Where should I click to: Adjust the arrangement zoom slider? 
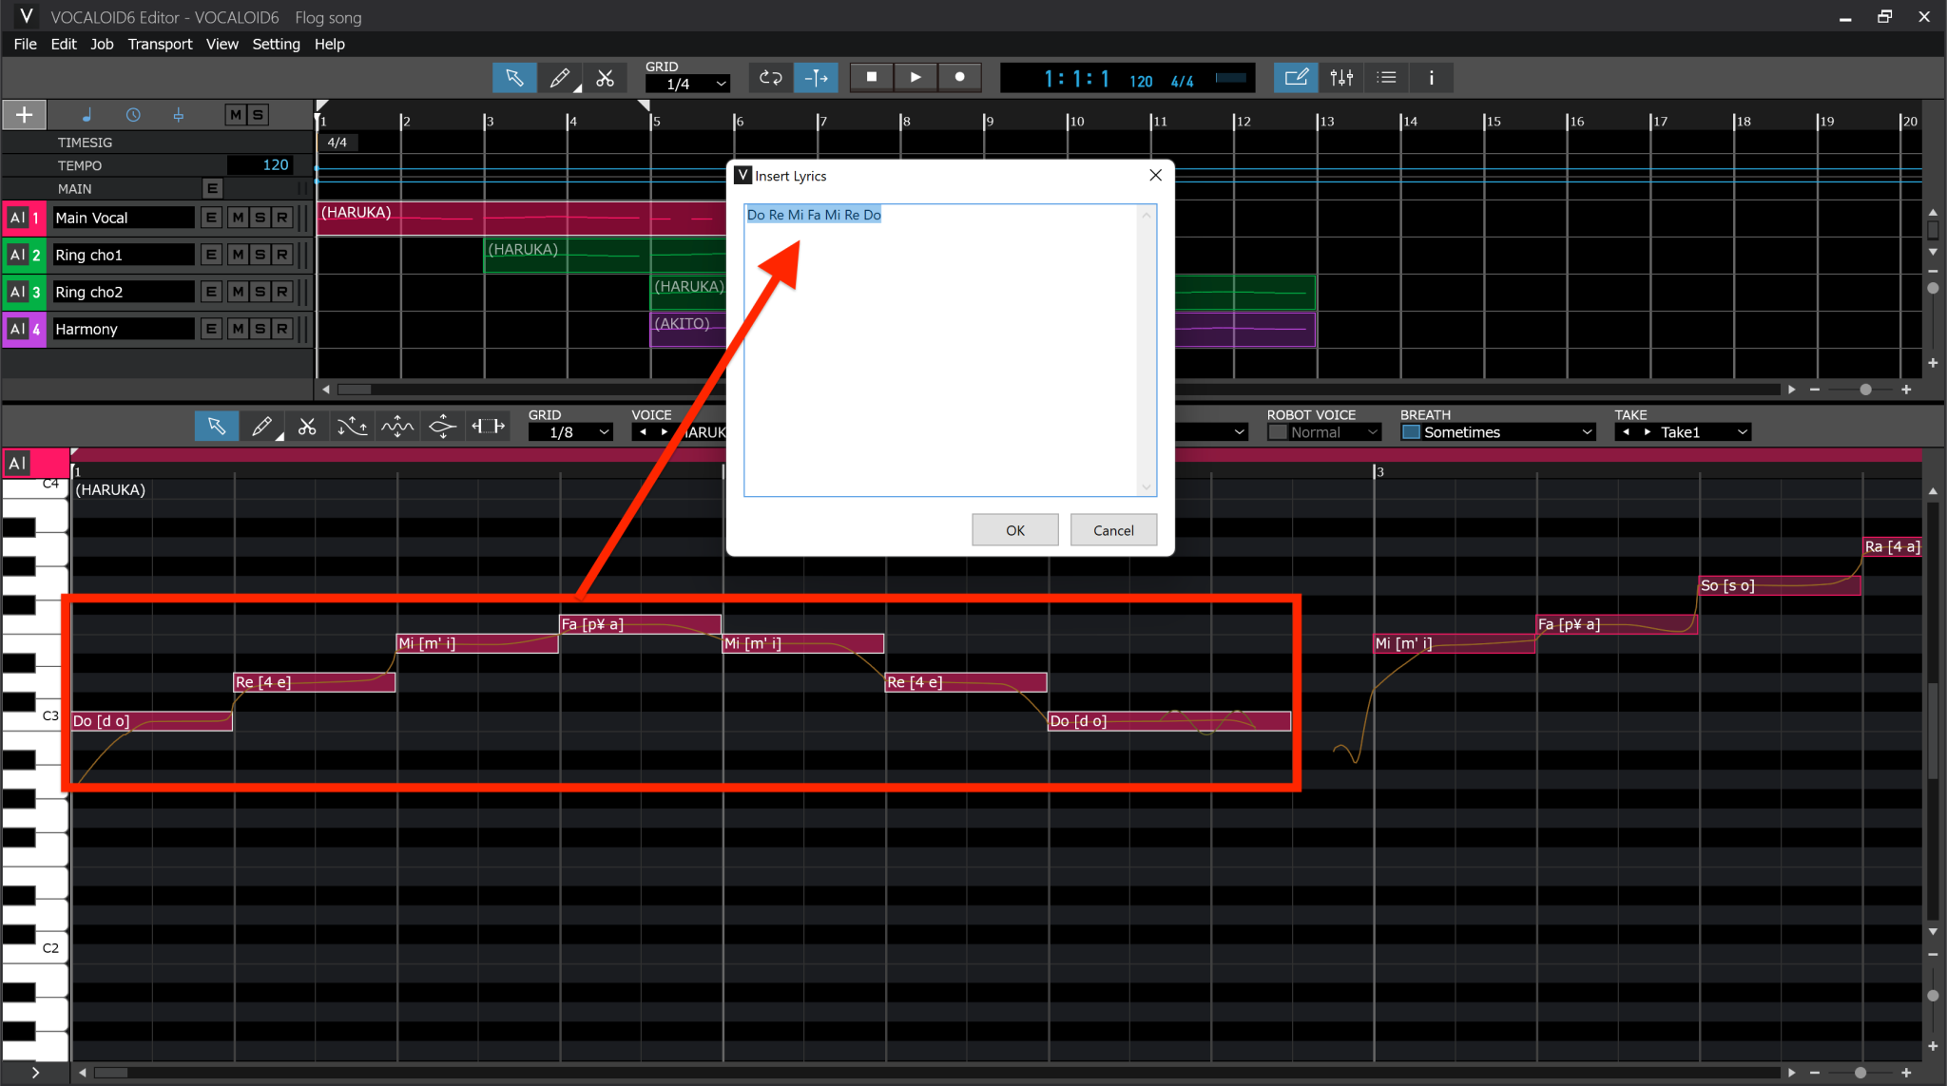tap(1864, 390)
